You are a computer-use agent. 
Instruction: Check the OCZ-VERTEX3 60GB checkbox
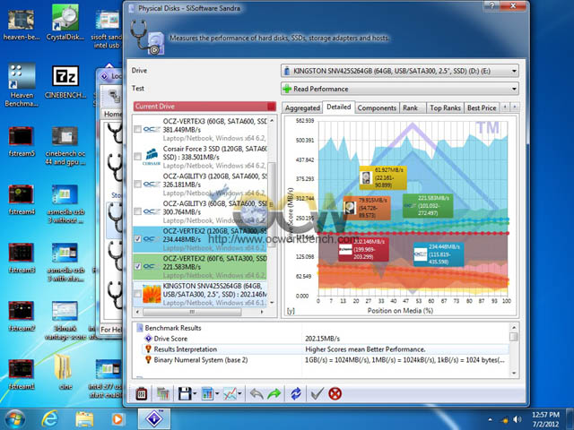pos(137,129)
